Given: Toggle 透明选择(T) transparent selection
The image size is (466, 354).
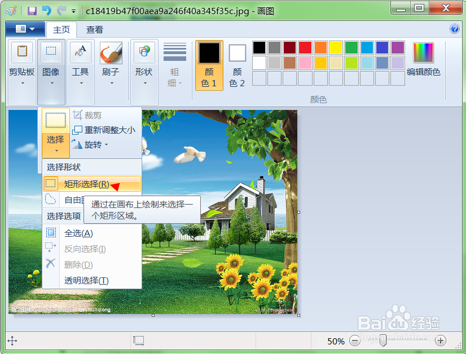Looking at the screenshot, I should (92, 280).
